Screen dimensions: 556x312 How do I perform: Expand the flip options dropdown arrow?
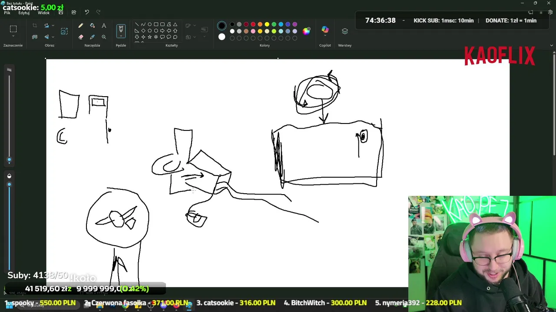click(x=53, y=37)
